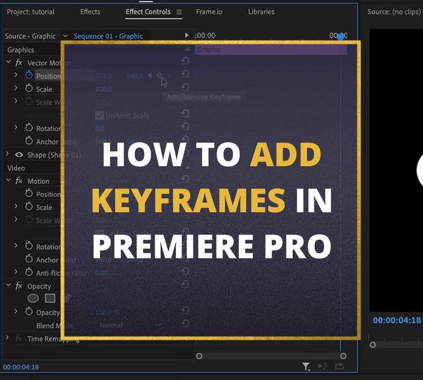Image resolution: width=423 pixels, height=380 pixels.
Task: Toggle Anti-flicker Filter stopwatch
Action: tap(29, 272)
